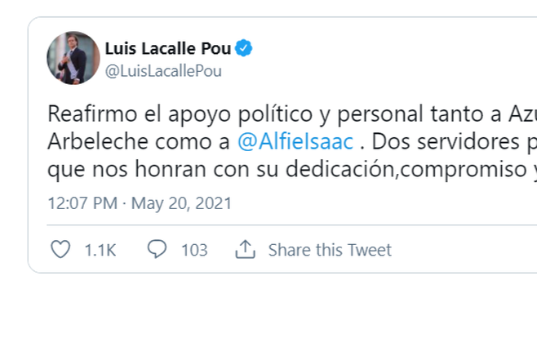
Task: Click the Share this Tweet label
Action: (x=330, y=250)
